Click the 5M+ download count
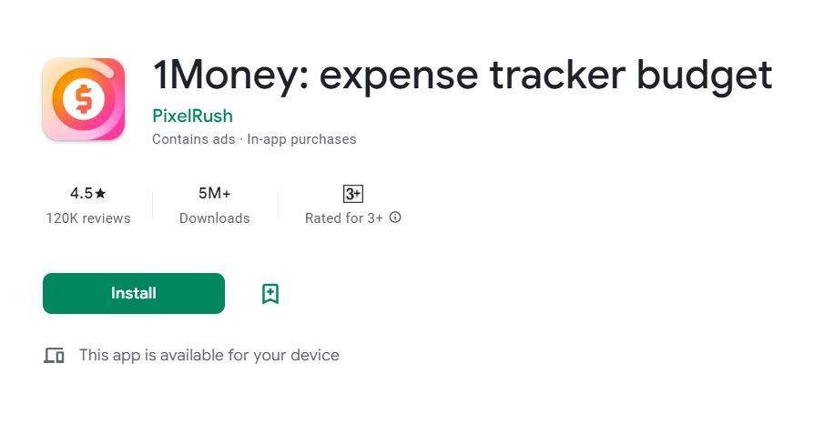Screen dimensions: 834x445 click(x=214, y=193)
